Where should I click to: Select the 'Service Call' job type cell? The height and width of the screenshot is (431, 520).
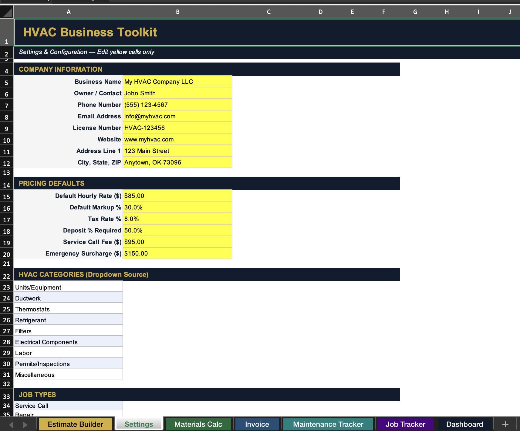68,406
